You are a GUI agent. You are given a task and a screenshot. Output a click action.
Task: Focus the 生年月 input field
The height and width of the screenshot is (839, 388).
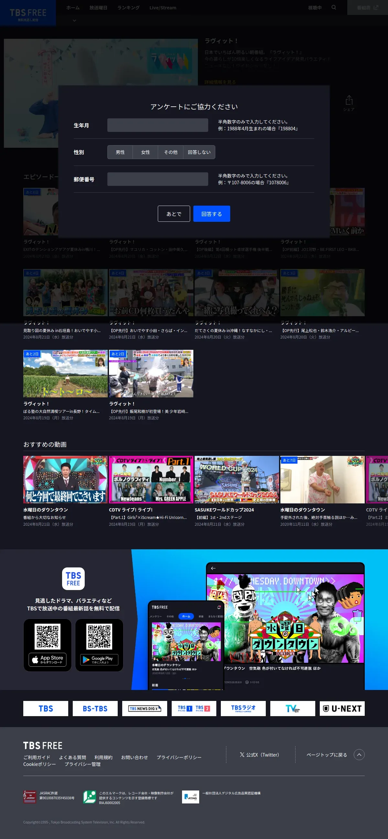click(x=158, y=125)
